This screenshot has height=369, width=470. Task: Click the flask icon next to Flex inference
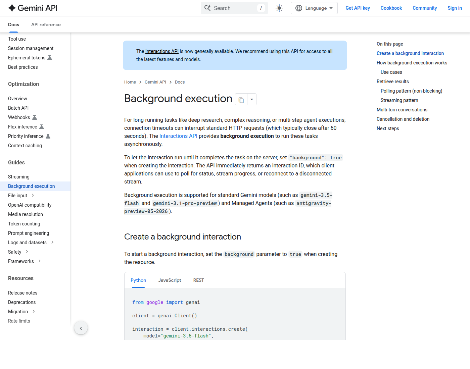[42, 127]
